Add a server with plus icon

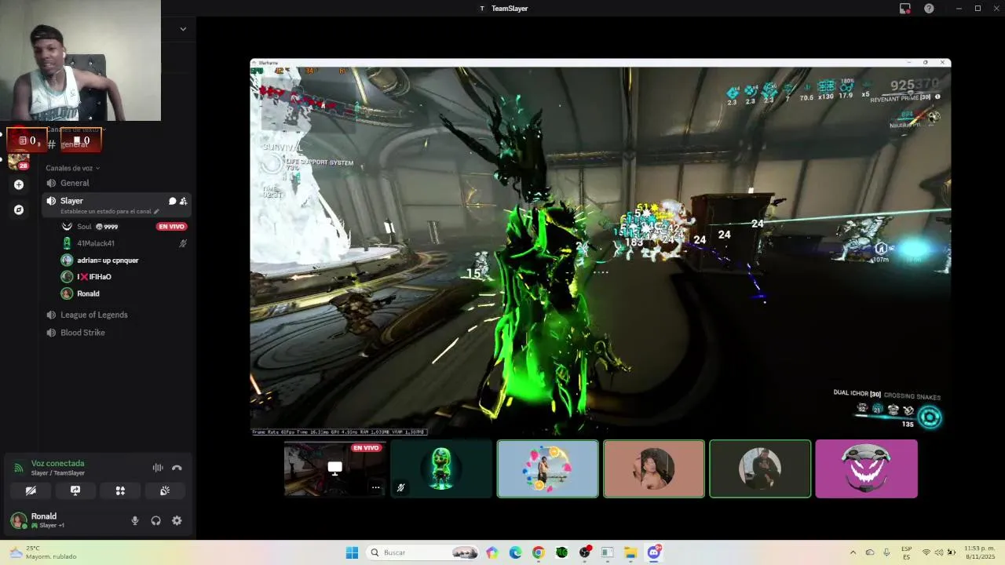point(19,184)
